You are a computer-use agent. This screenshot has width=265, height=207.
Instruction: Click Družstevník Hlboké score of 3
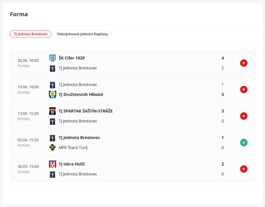(223, 95)
